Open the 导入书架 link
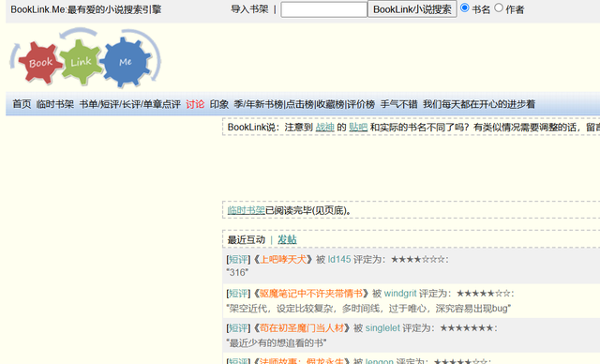The width and height of the screenshot is (600, 364). tap(249, 9)
